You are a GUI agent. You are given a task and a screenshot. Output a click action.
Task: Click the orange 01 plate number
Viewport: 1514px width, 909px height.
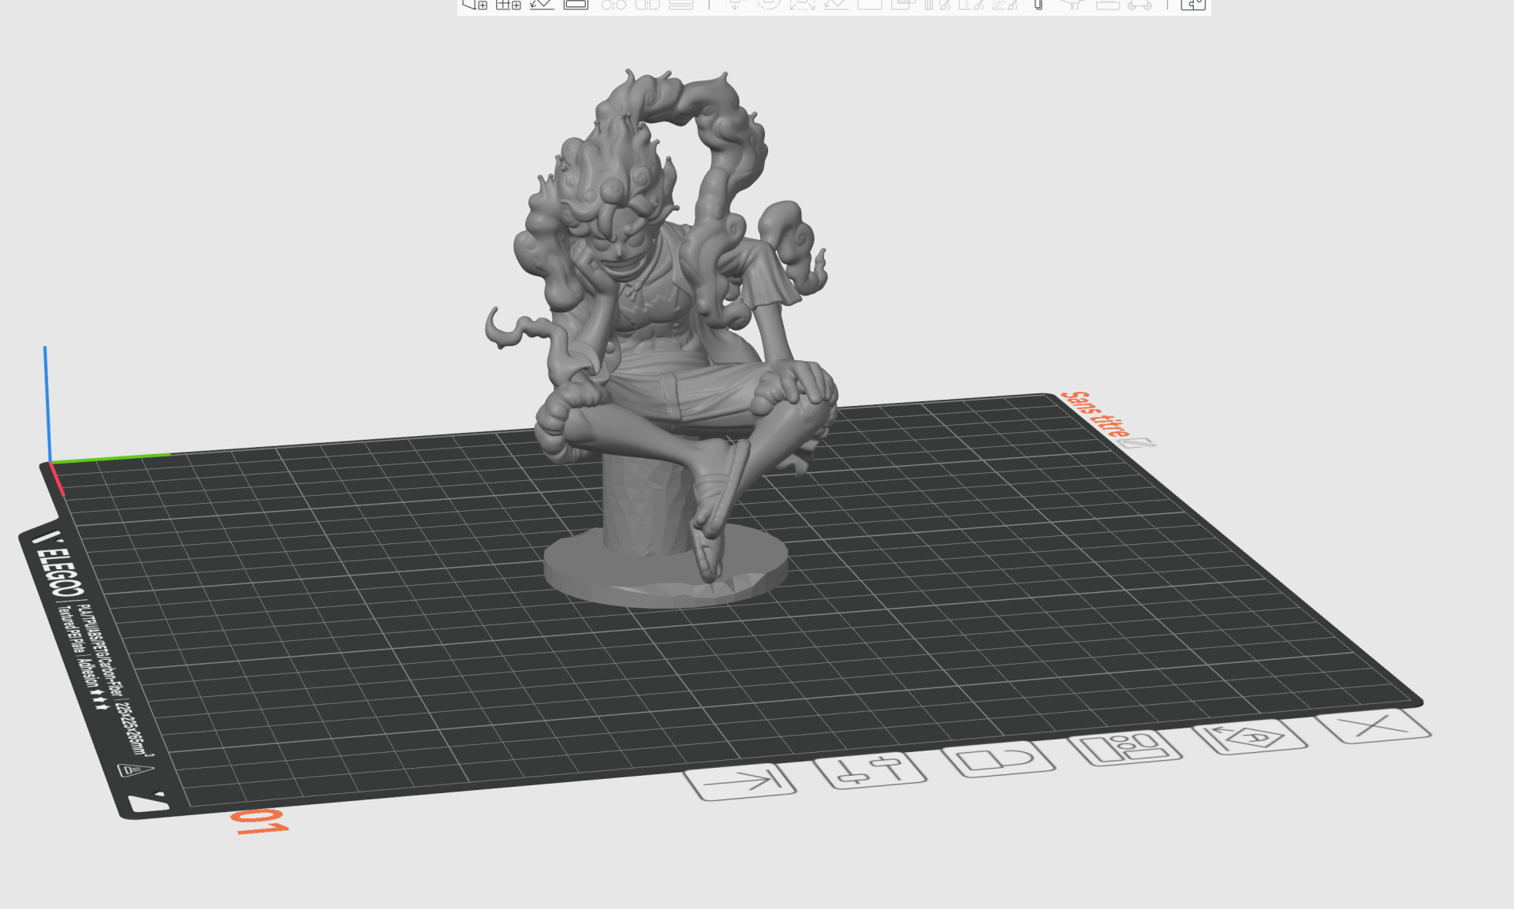click(259, 821)
